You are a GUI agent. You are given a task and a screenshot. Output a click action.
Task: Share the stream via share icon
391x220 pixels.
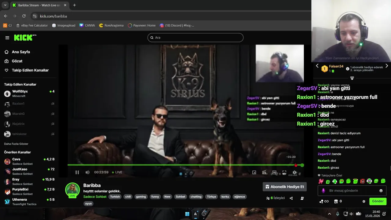pos(291,198)
